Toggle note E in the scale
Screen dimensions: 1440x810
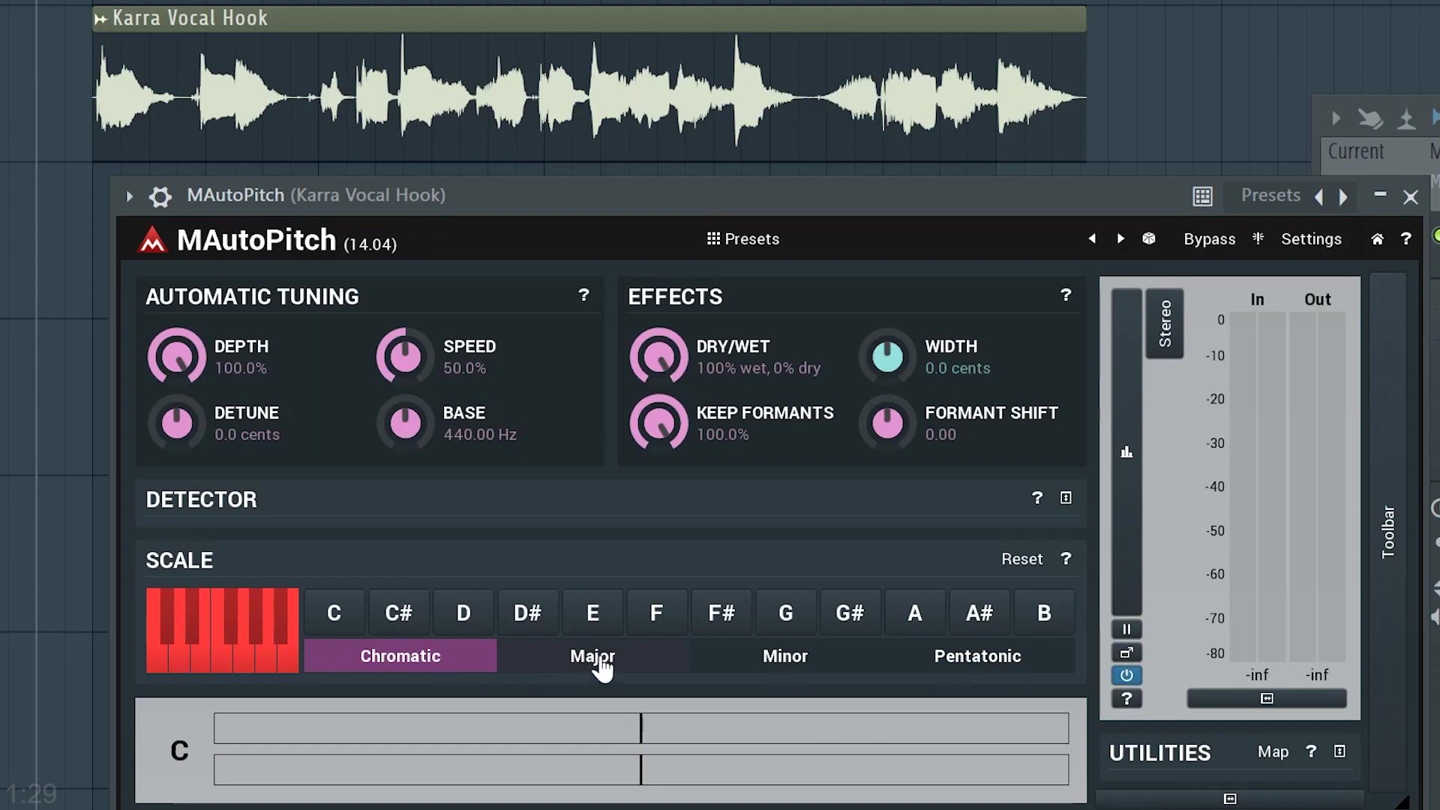tap(592, 613)
